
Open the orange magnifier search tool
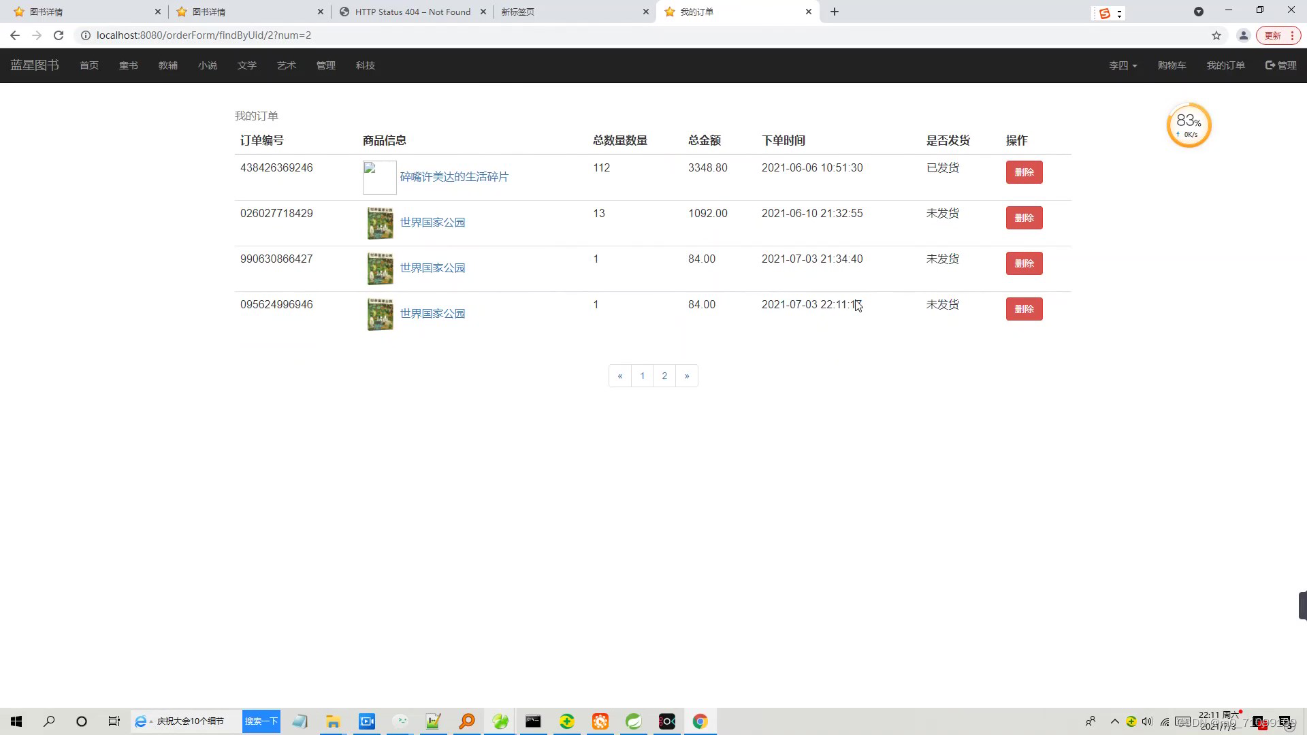click(466, 721)
